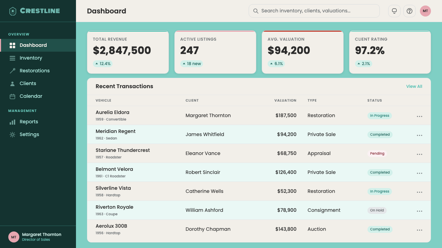Open the MT avatar in top bar
The width and height of the screenshot is (442, 248).
[x=425, y=11]
